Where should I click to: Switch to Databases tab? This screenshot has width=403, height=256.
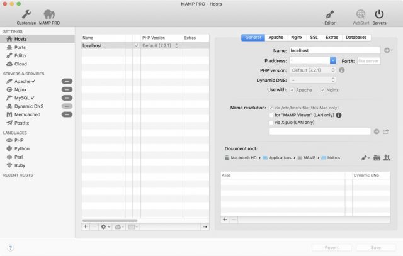[x=356, y=38]
